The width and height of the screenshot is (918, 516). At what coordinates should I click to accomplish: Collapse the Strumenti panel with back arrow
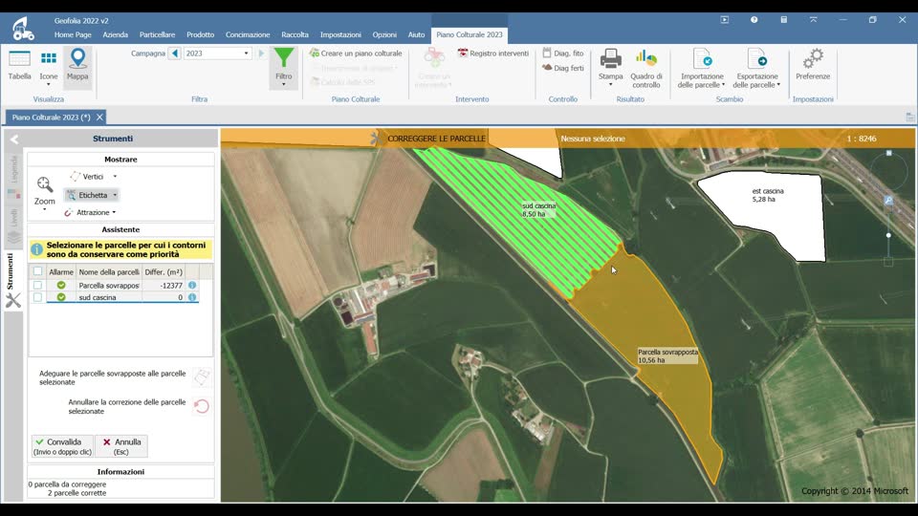point(14,140)
